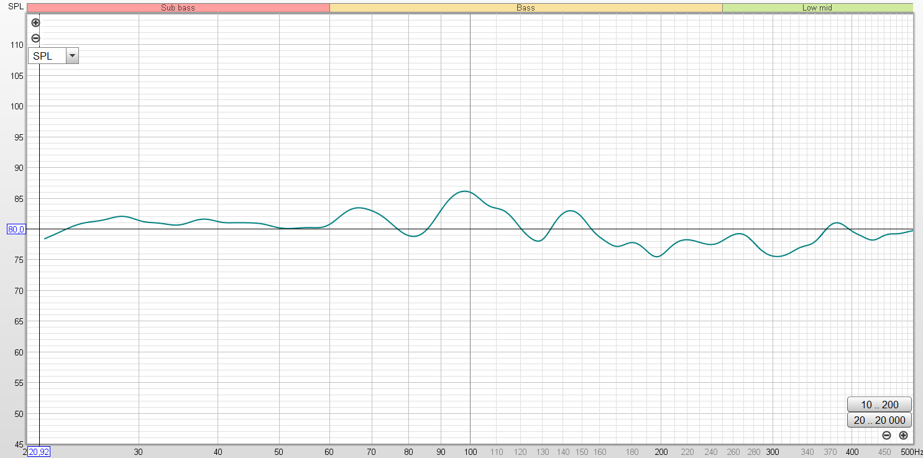Viewport: 923px width, 458px height.
Task: Select the "Sub bass" band label
Action: (x=178, y=7)
